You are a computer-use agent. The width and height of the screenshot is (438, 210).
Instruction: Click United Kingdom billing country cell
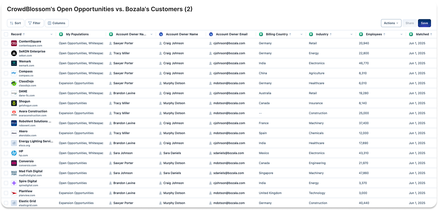click(x=270, y=193)
